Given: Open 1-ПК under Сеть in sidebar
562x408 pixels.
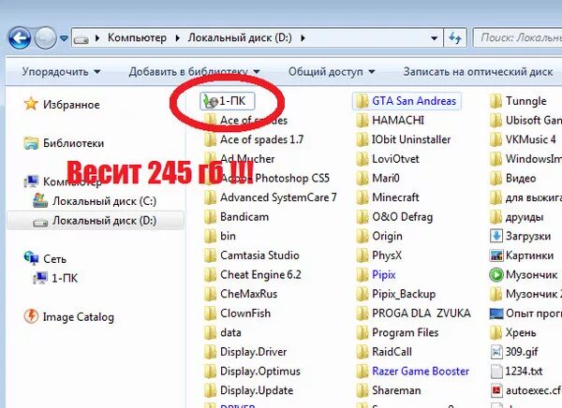Looking at the screenshot, I should coord(65,278).
